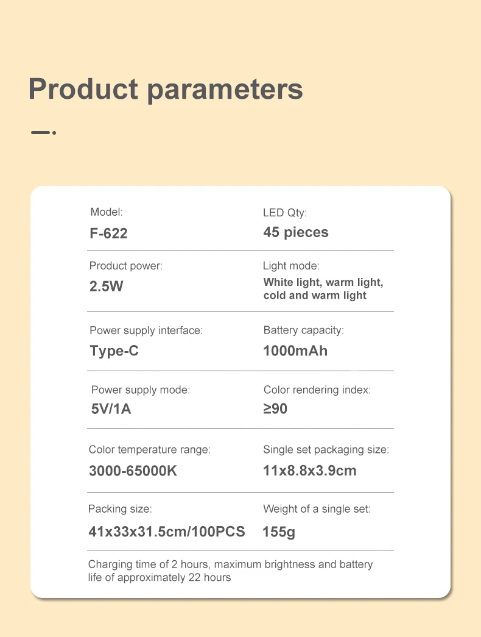Select the 5V/1A value
The width and height of the screenshot is (481, 637).
coord(111,408)
